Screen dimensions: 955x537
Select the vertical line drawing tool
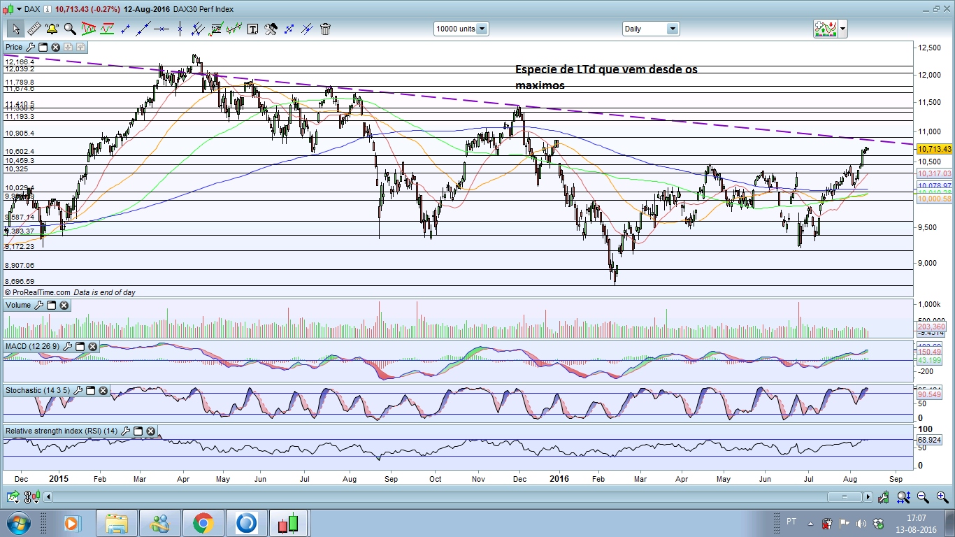click(x=180, y=29)
